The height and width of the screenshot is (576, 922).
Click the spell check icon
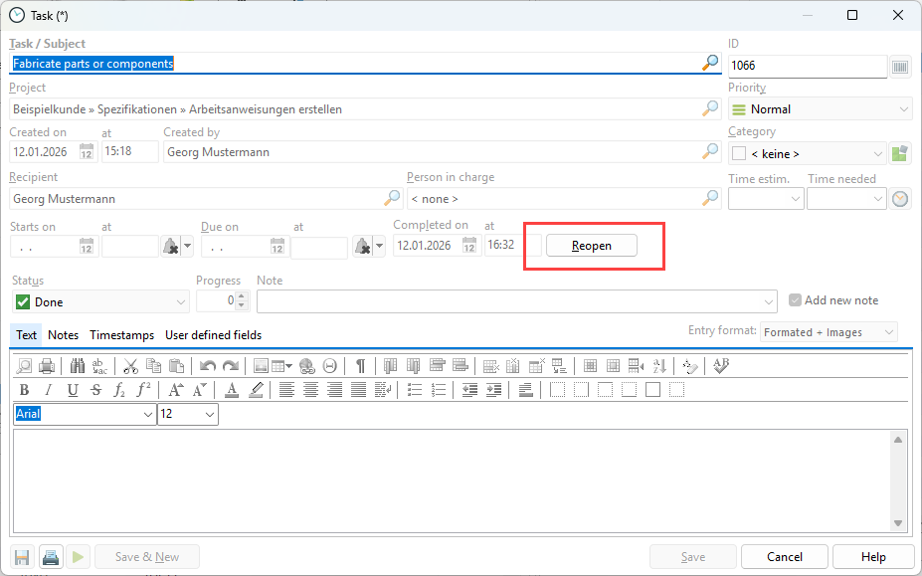721,365
